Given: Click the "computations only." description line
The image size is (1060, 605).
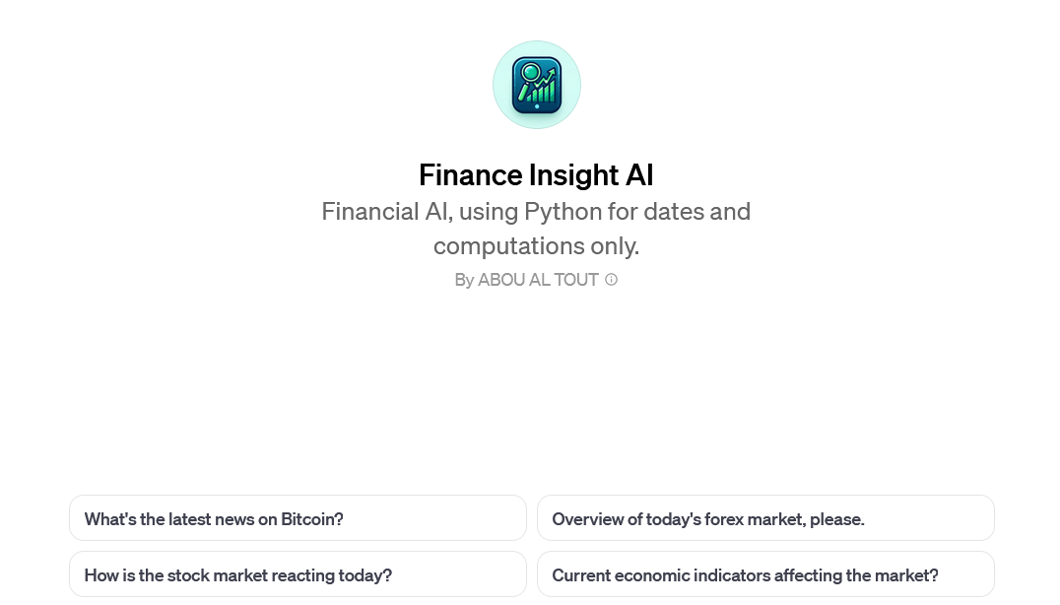Looking at the screenshot, I should click(x=536, y=245).
